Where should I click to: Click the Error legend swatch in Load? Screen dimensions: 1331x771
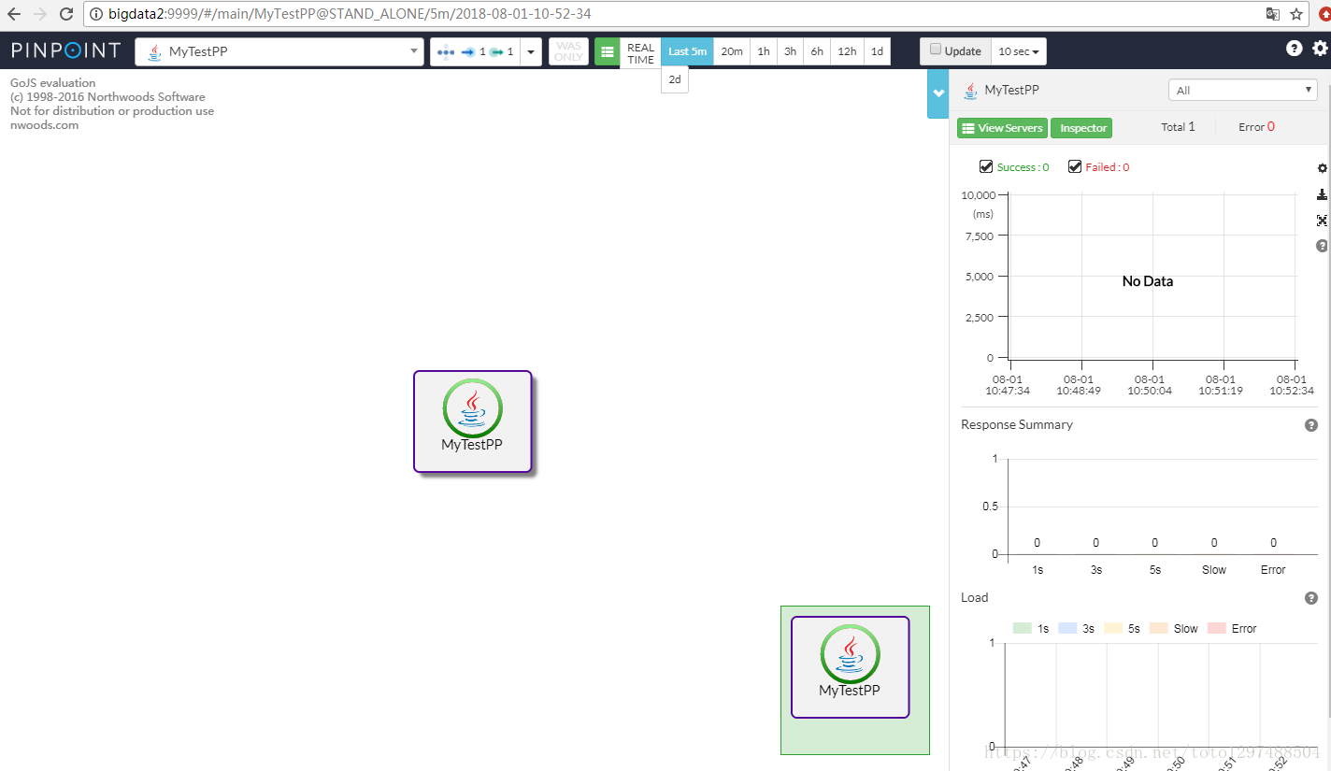tap(1217, 628)
